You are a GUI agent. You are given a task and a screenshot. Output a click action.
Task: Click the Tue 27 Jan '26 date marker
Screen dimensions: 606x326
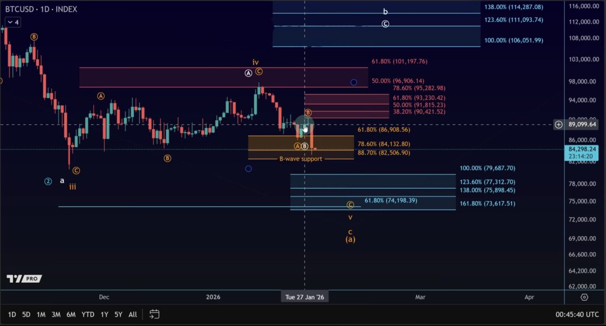coord(304,297)
